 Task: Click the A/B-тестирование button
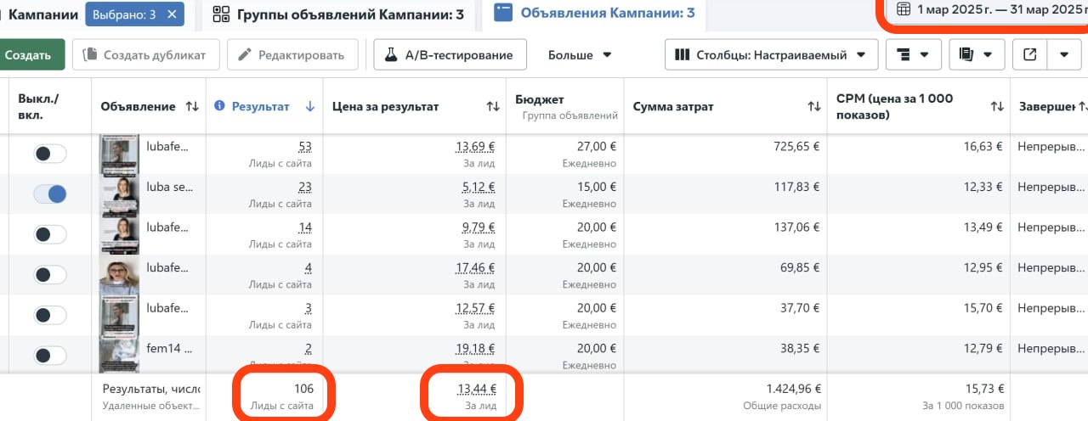pyautogui.click(x=450, y=54)
